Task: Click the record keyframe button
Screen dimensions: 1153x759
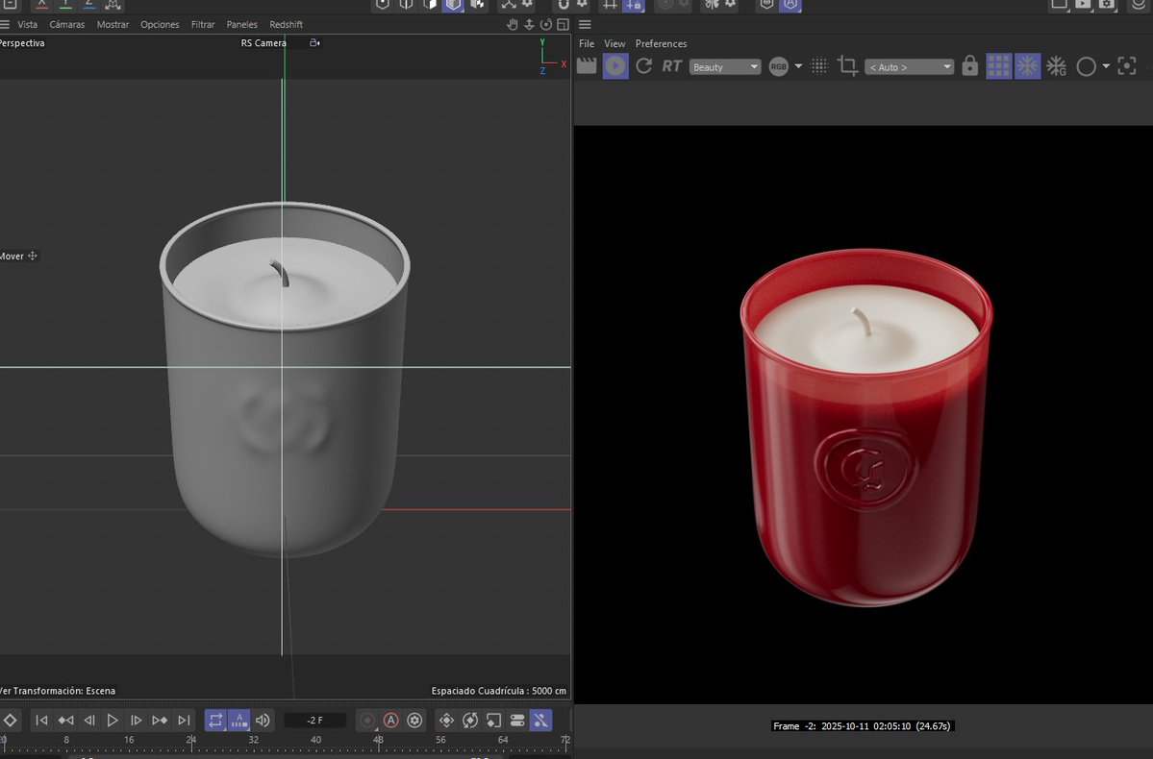Action: point(367,720)
